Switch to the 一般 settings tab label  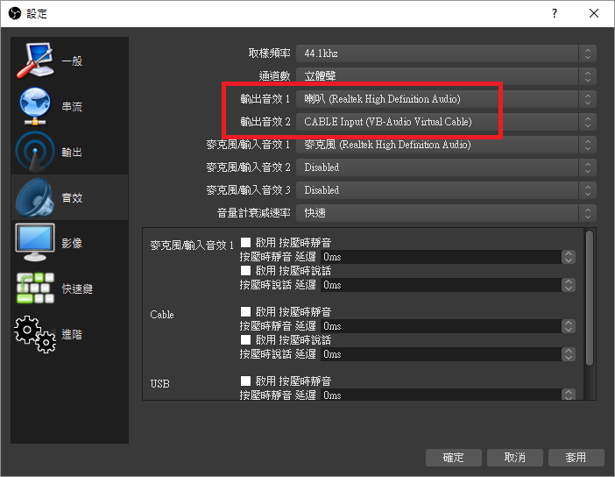click(x=72, y=61)
